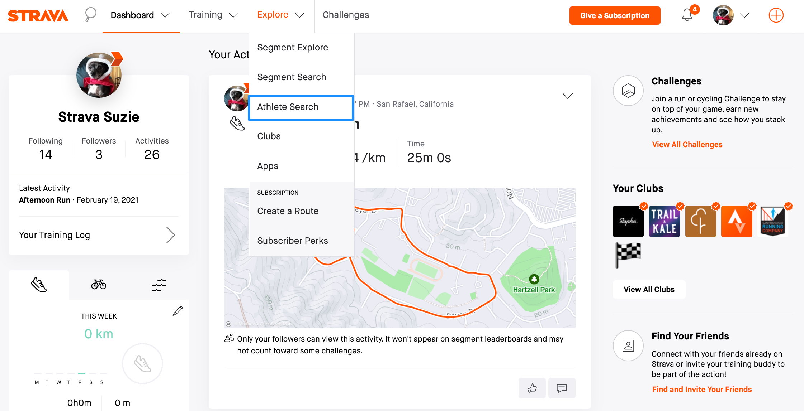Image resolution: width=804 pixels, height=411 pixels.
Task: Switch to cycling stats with the bike toggle
Action: [99, 285]
